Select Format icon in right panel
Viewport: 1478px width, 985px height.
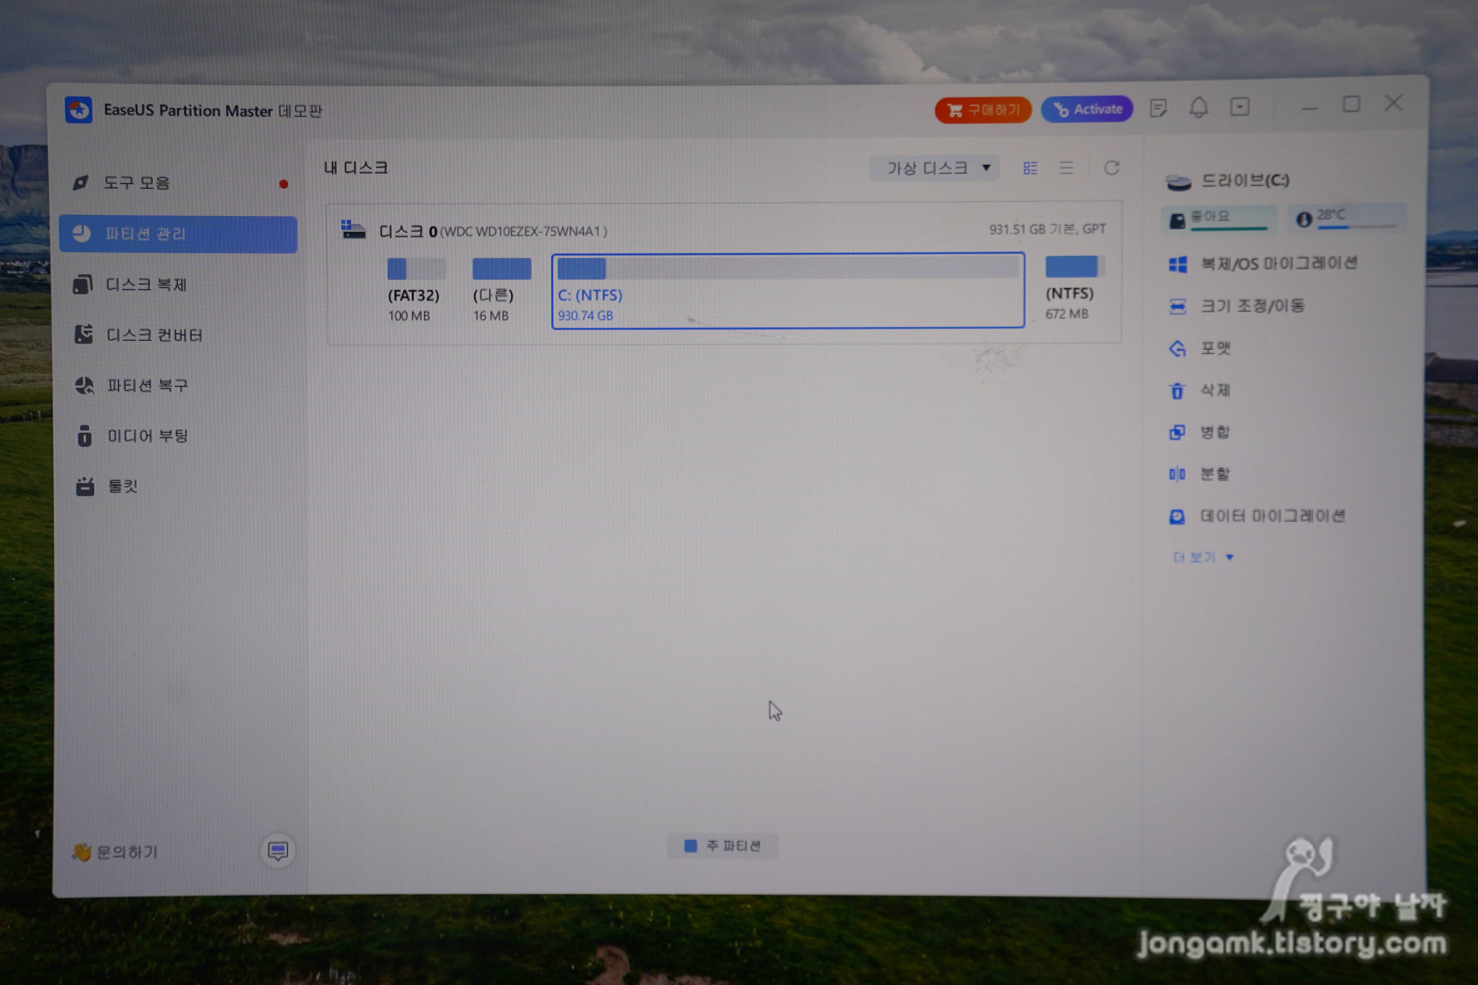point(1177,349)
